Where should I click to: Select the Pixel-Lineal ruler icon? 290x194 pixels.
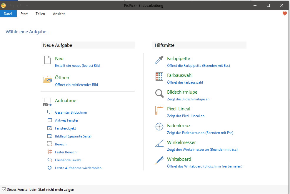(x=159, y=110)
